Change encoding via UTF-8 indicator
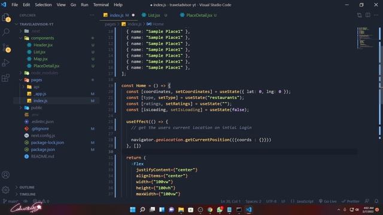The image size is (383, 215). (x=271, y=201)
